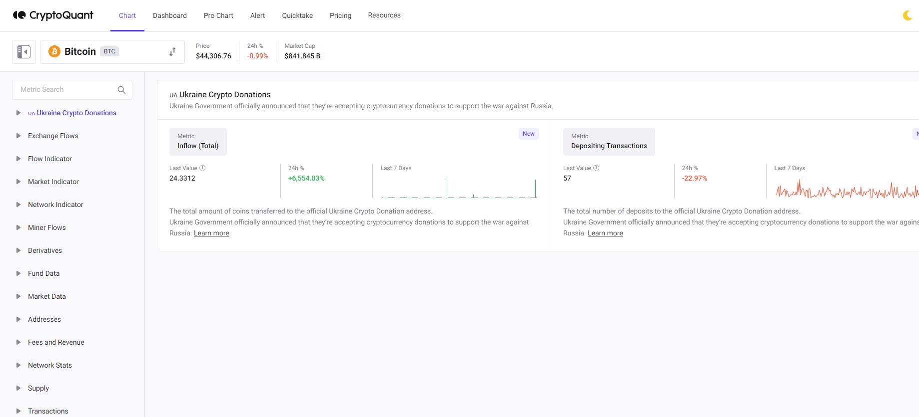Open the Dashboard tab

click(170, 15)
